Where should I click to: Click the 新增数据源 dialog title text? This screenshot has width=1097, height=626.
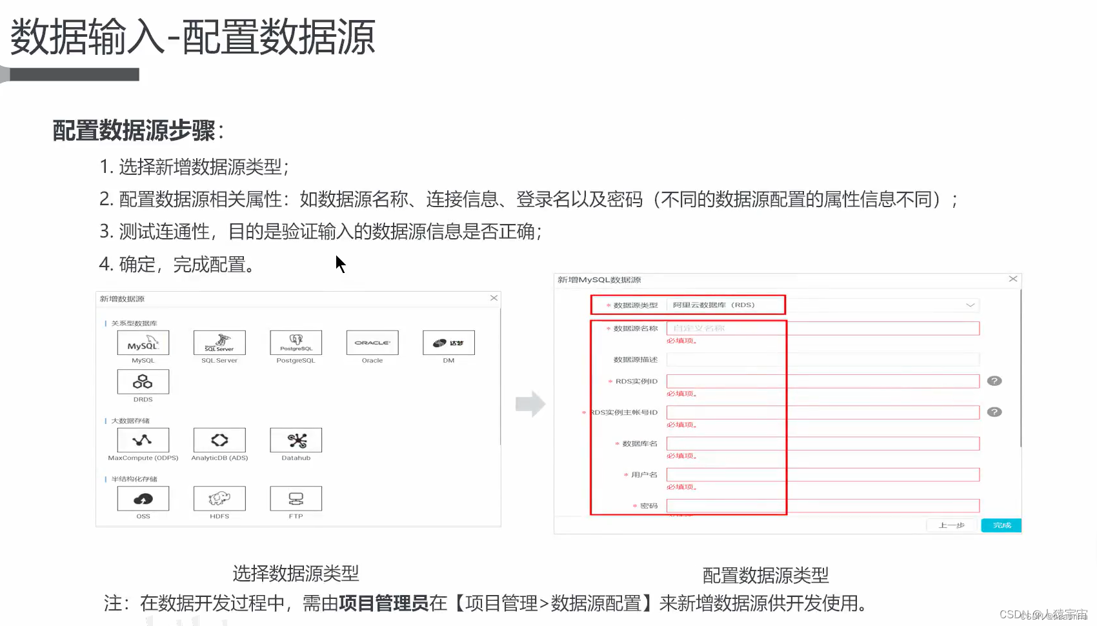coord(122,299)
